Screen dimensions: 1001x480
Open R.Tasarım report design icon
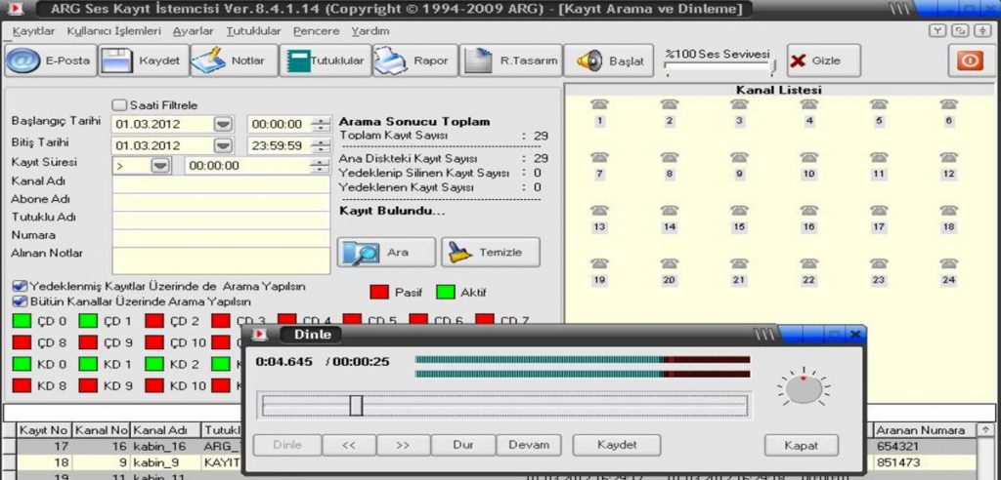(x=478, y=60)
